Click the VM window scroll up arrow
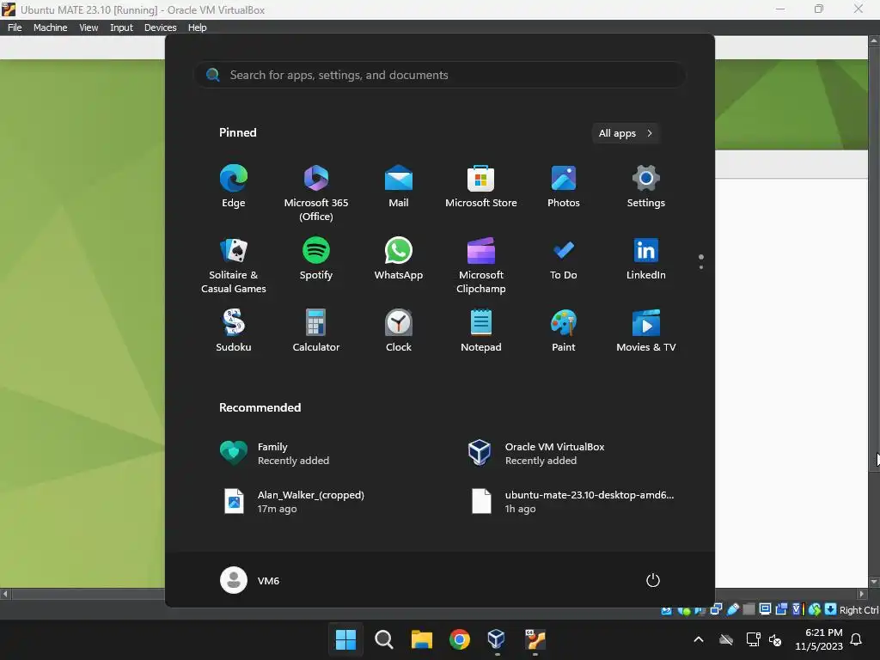 pyautogui.click(x=874, y=41)
